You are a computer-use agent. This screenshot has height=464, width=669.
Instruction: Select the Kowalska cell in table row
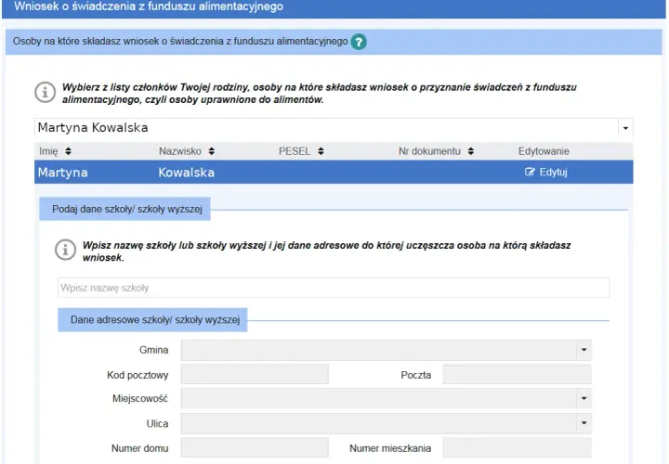187,173
